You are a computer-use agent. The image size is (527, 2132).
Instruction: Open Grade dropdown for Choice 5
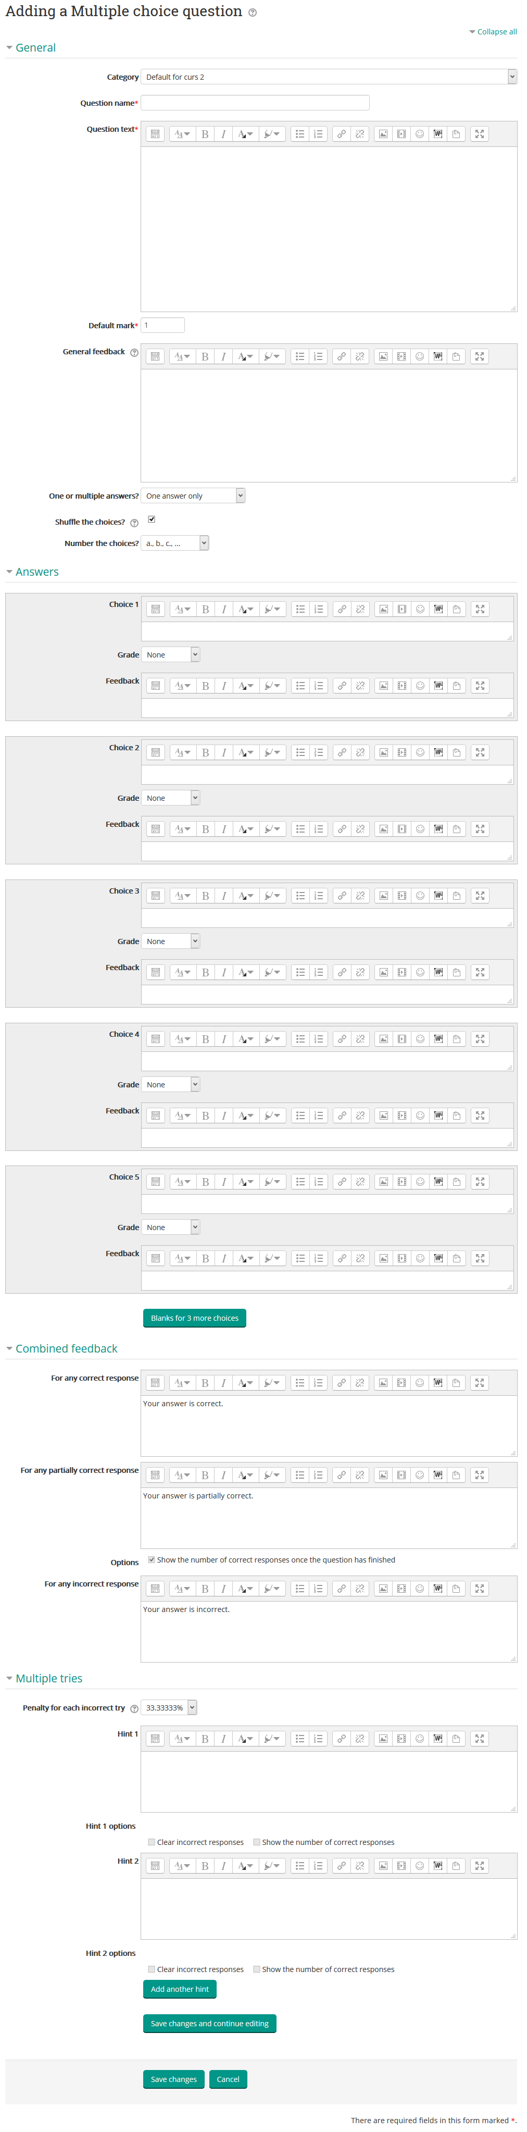(171, 1228)
